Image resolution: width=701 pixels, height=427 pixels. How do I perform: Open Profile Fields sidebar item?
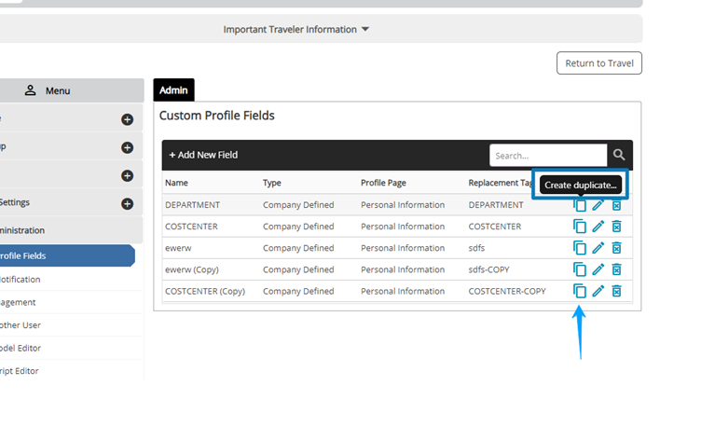tap(67, 255)
